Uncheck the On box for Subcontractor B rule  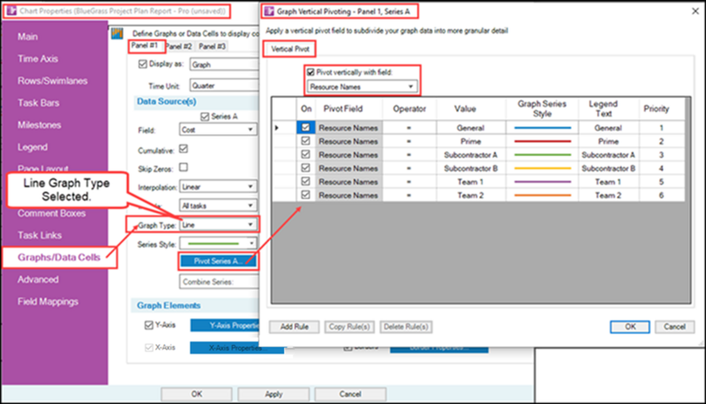click(x=305, y=168)
